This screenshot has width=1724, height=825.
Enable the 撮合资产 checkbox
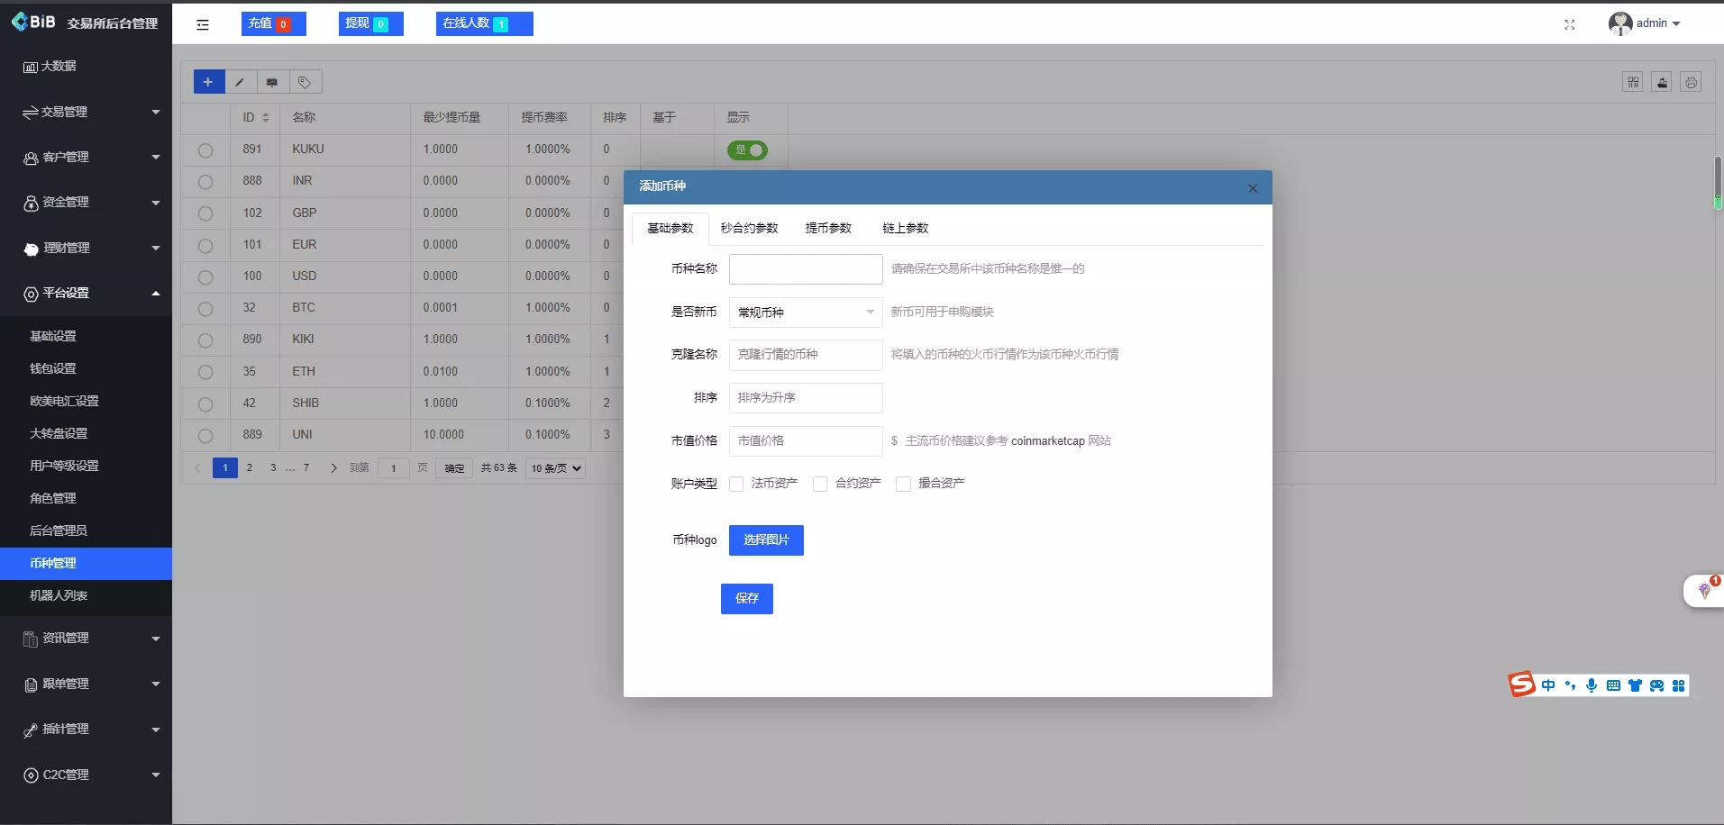(903, 484)
